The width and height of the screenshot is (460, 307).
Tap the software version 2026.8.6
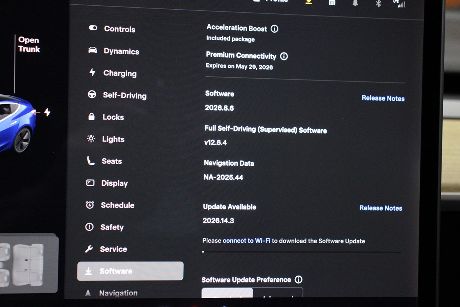219,108
